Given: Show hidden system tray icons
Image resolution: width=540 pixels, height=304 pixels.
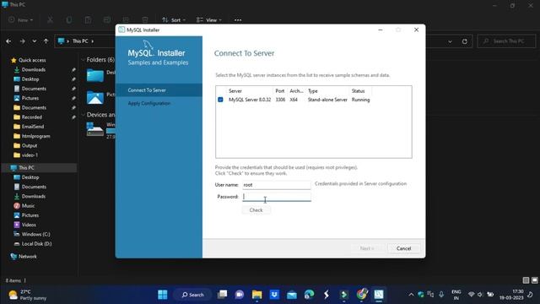Looking at the screenshot, I should (x=411, y=295).
